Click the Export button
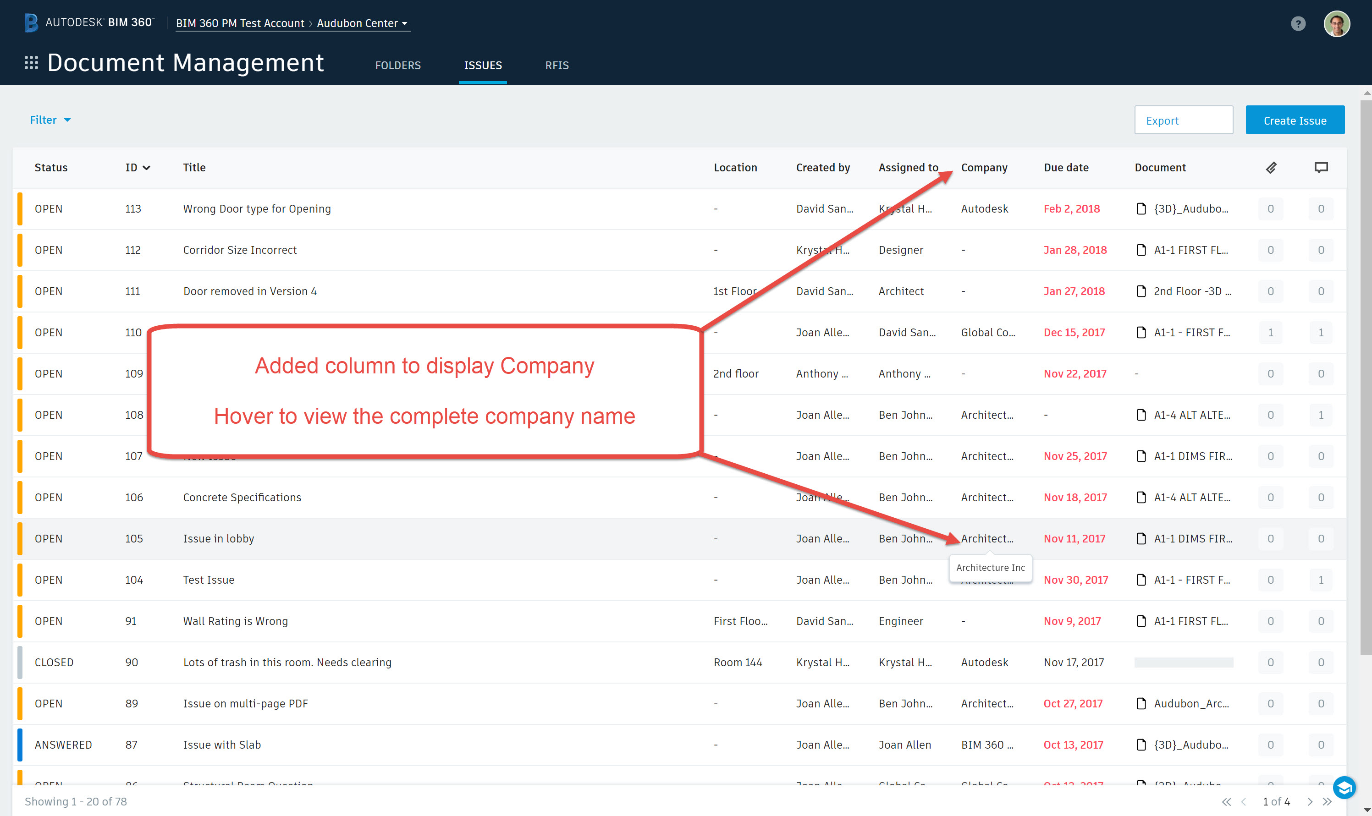Screen dimensions: 1372x816 coord(1183,120)
